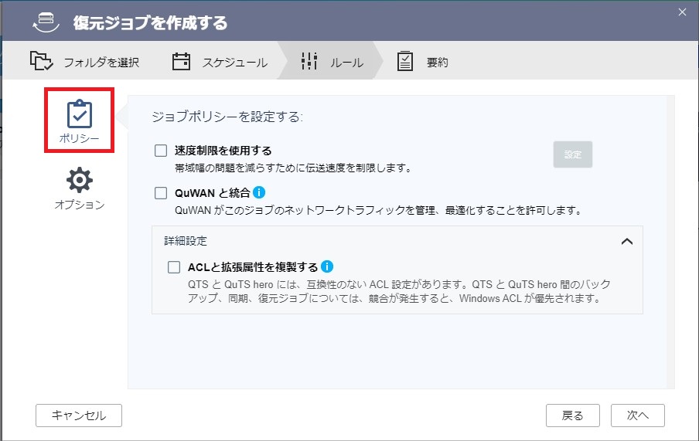Click the QuWAN network traffic description text
This screenshot has width=699, height=441.
[378, 210]
